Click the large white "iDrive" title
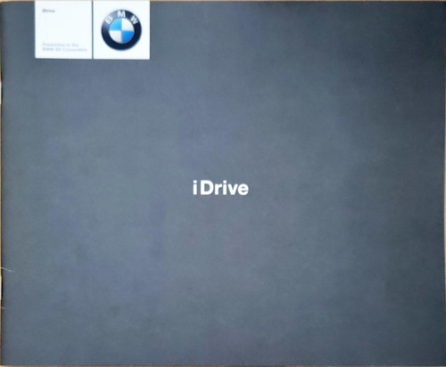 (220, 188)
